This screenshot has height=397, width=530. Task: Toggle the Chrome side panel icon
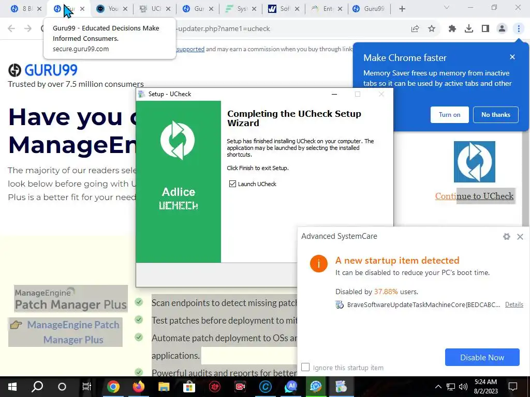(485, 29)
